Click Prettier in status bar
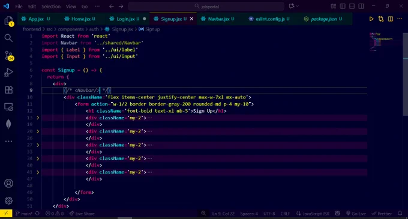 click(382, 214)
